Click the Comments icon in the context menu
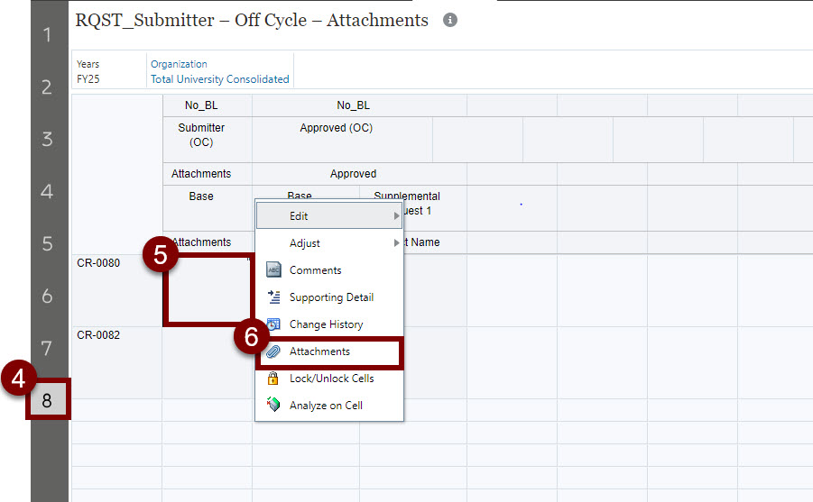Screen dimensions: 813x502 click(273, 270)
